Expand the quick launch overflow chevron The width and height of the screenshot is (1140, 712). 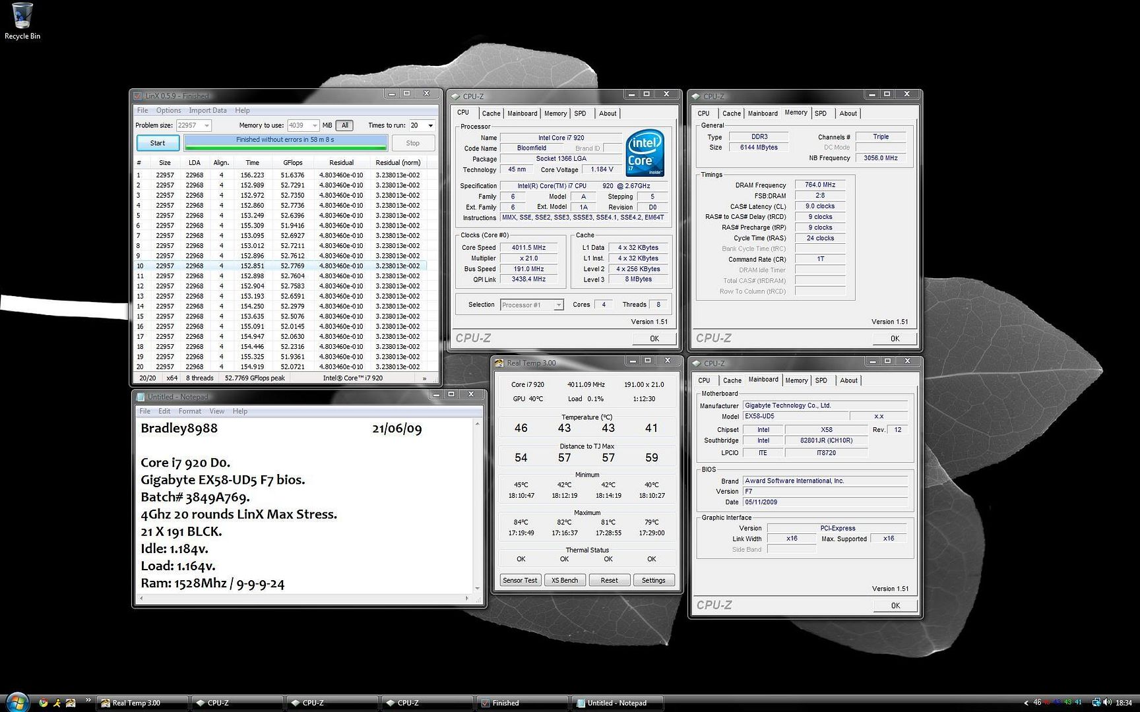pyautogui.click(x=88, y=701)
